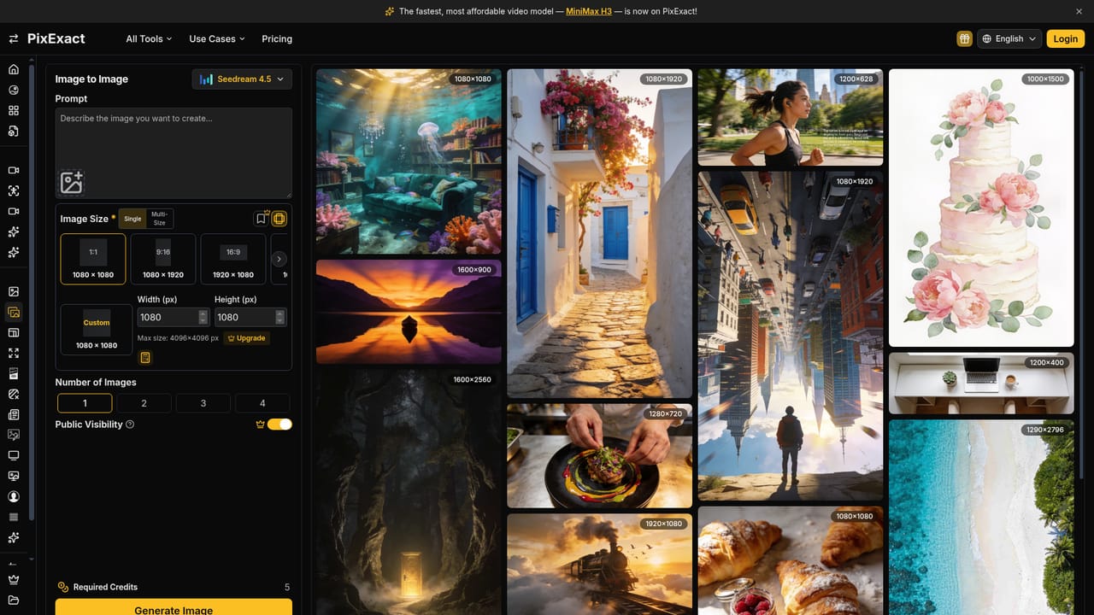1094x615 pixels.
Task: Open the Seedream 4.5 model dropdown
Action: point(242,79)
